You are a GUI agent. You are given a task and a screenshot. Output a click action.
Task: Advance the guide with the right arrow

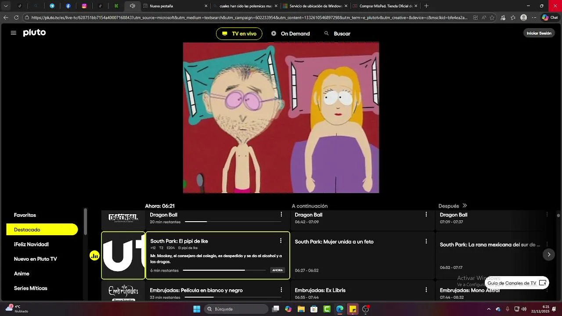click(x=548, y=255)
